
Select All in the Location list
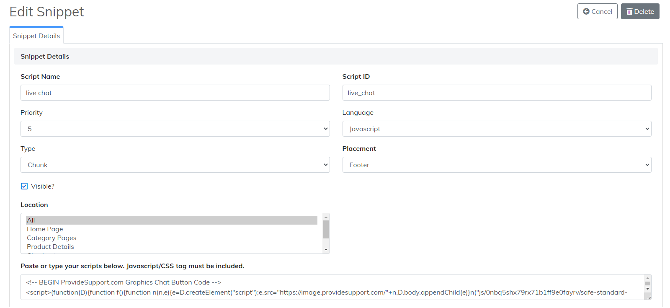pos(171,220)
